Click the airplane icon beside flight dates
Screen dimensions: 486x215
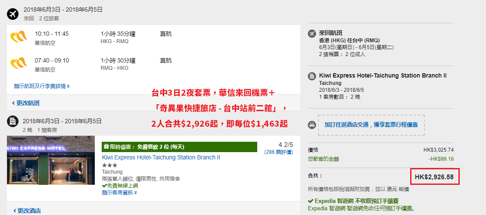tap(12, 14)
